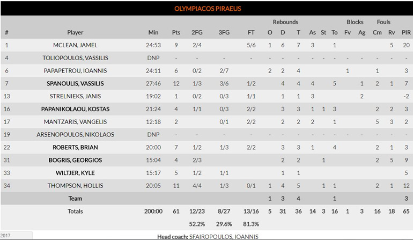Open player McLean, Jamel

click(75, 45)
